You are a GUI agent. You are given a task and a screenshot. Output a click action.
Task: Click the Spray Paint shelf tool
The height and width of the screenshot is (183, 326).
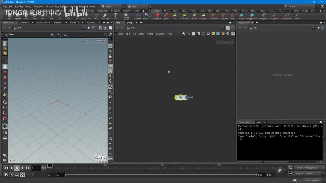(105, 16)
